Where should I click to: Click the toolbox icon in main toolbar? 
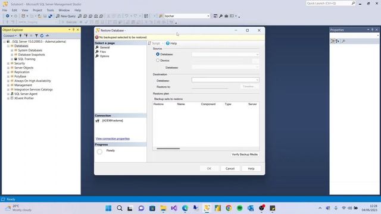click(x=226, y=16)
